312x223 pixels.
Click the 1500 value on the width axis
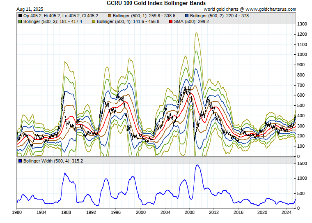pyautogui.click(x=302, y=163)
